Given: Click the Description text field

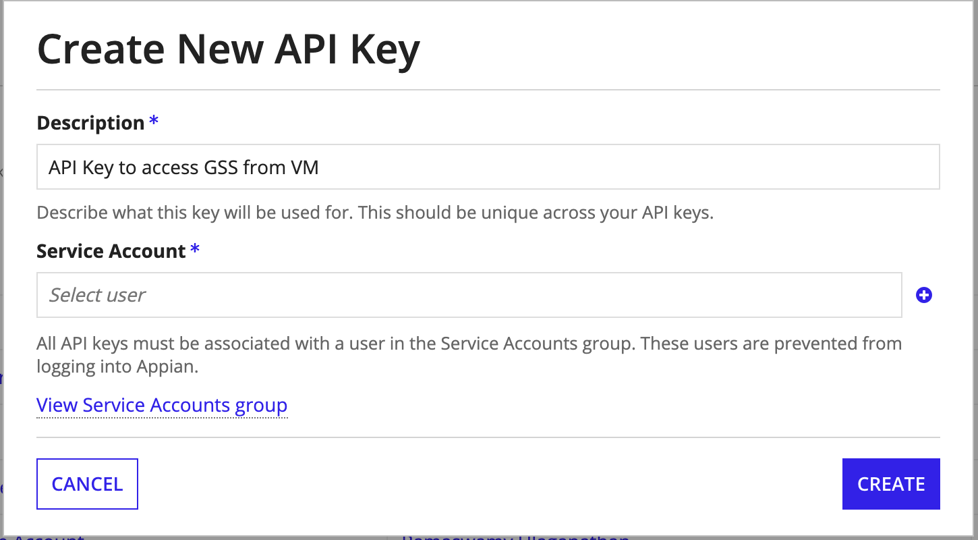Looking at the screenshot, I should click(488, 167).
